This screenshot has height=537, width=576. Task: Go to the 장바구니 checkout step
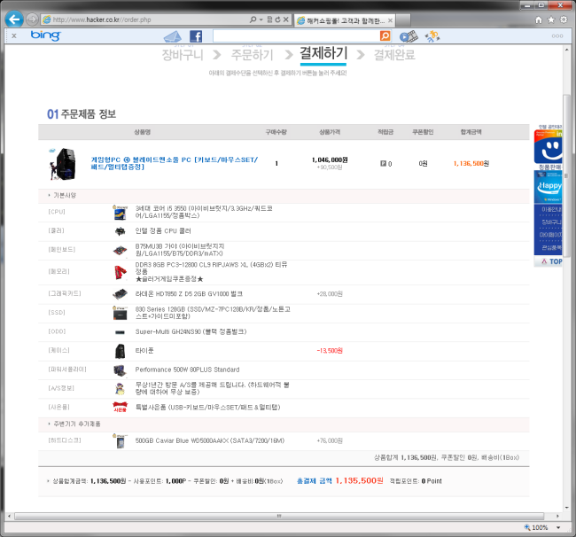click(x=183, y=55)
